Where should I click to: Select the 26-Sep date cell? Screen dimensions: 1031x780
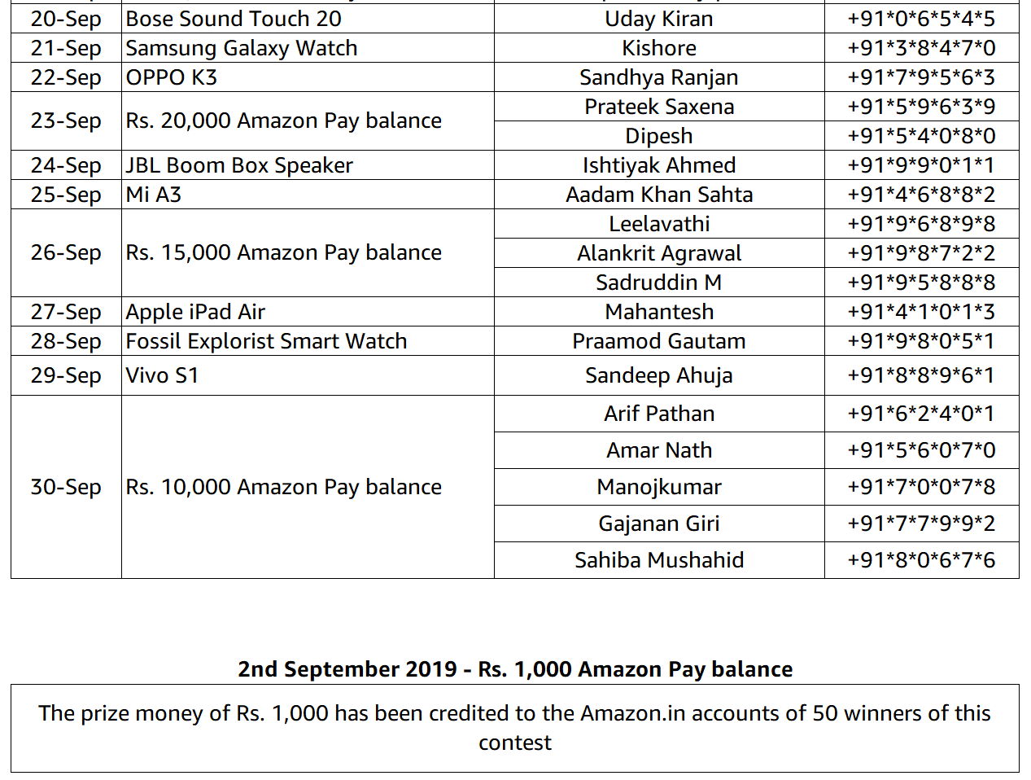pyautogui.click(x=66, y=252)
